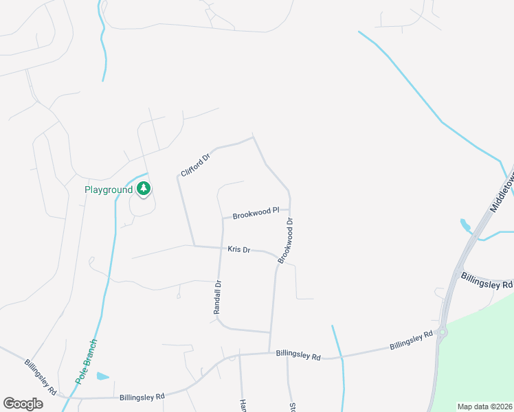Click the small pond near Pole Branch
Viewport: 514px width, 412px height.
pyautogui.click(x=102, y=376)
